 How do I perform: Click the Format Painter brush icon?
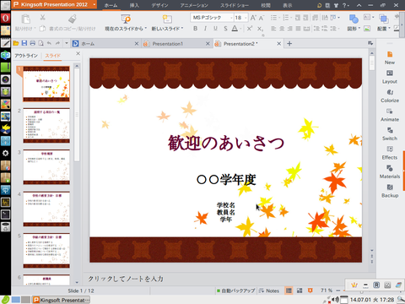pyautogui.click(x=73, y=19)
